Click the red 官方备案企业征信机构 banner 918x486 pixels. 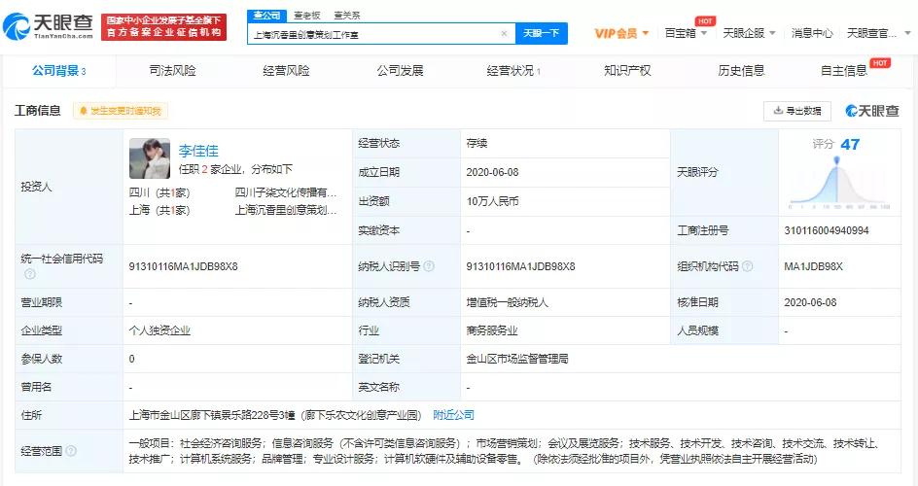(x=163, y=27)
